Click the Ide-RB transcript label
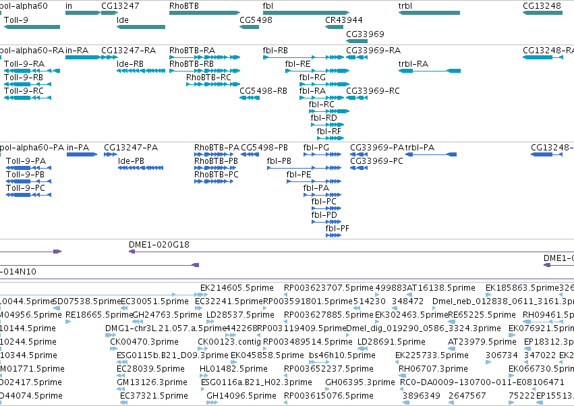 130,63
